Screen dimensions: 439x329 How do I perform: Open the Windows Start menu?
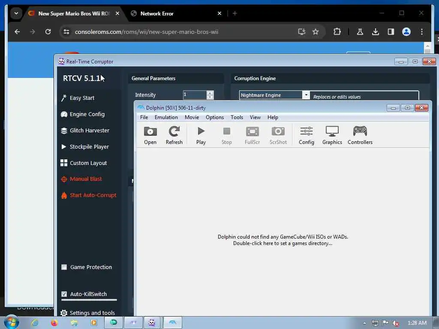click(12, 323)
